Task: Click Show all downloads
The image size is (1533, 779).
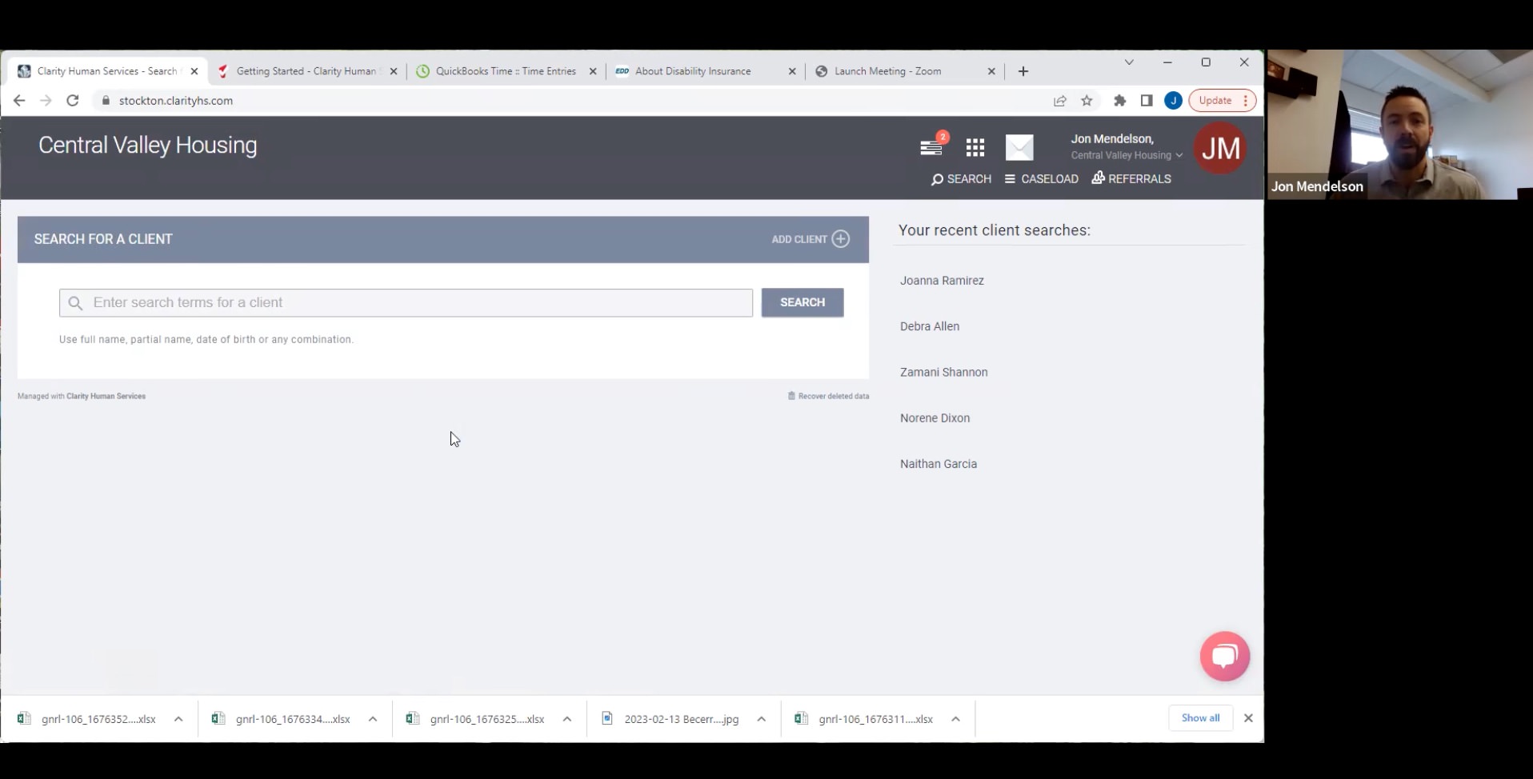Action: (1200, 718)
